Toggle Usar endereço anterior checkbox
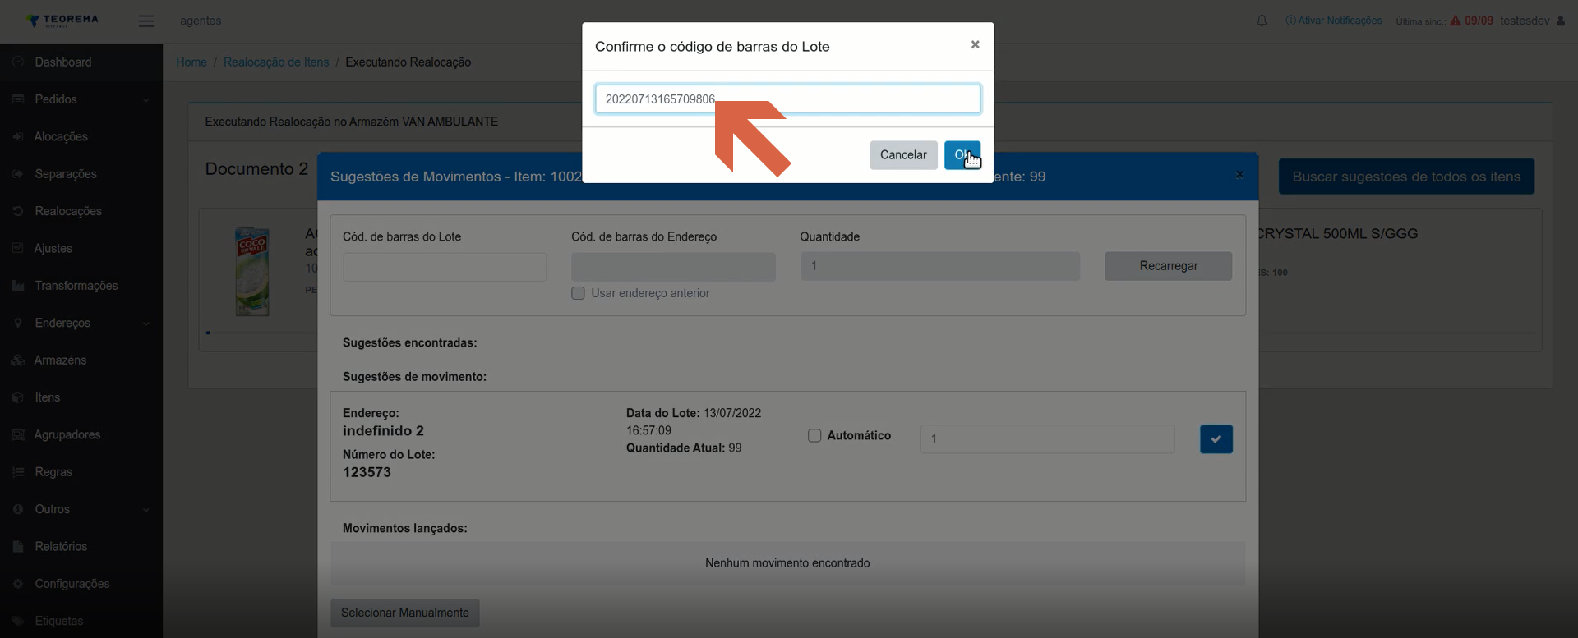Viewport: 1578px width, 638px height. (x=578, y=293)
